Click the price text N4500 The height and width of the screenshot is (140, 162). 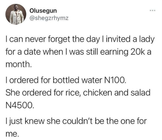20,105
